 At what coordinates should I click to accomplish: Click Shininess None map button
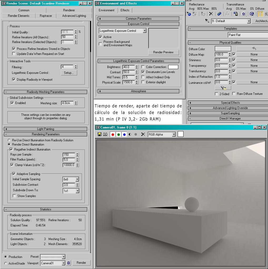pyautogui.click(x=252, y=60)
